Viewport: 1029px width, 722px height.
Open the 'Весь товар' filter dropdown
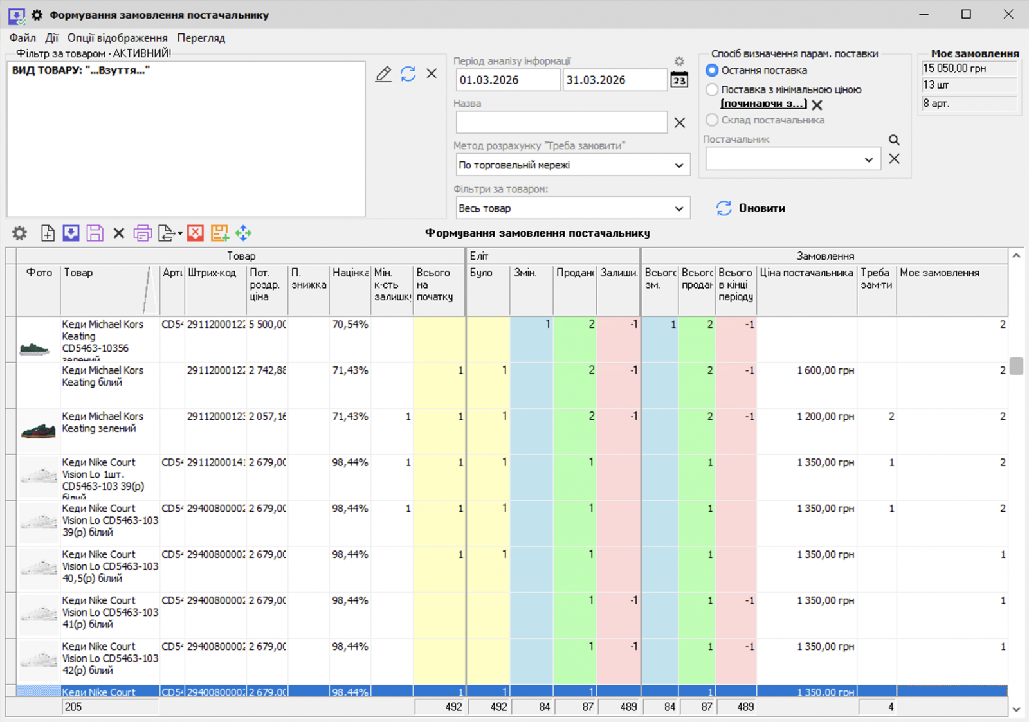[678, 208]
